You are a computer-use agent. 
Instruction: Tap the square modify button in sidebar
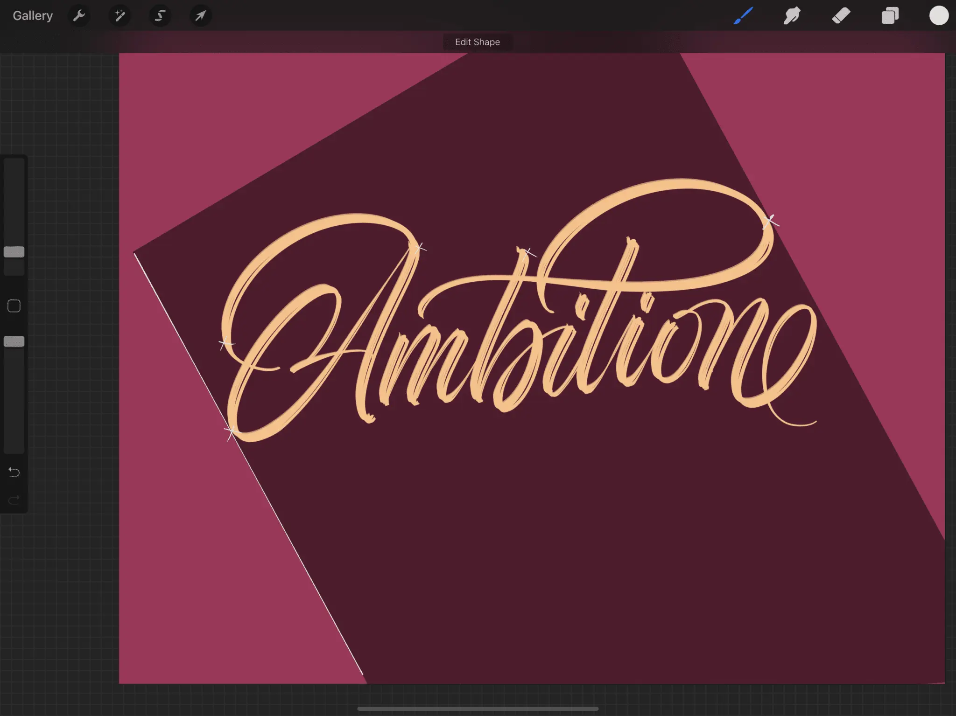click(x=14, y=306)
